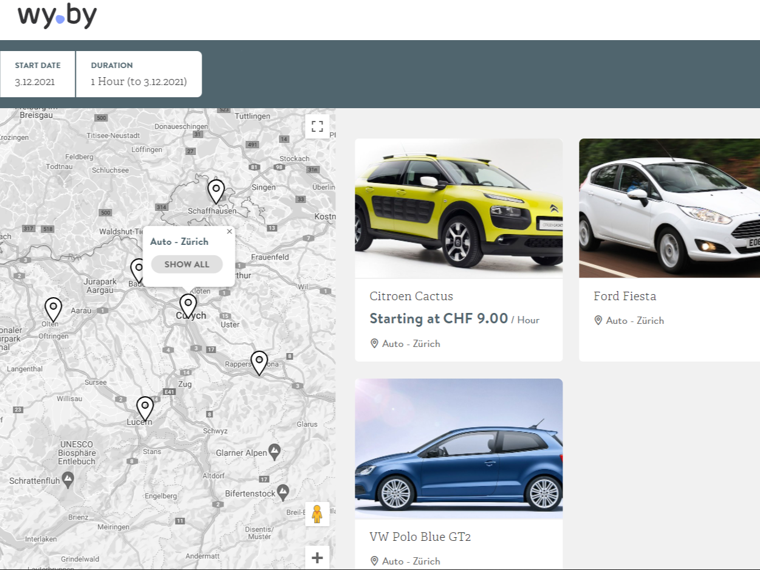Open the VW Polo Blue GT2 image
Screen dimensions: 760x570
click(459, 448)
